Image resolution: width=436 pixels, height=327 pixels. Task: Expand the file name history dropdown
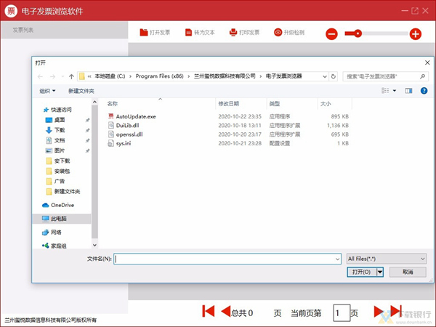(338, 259)
